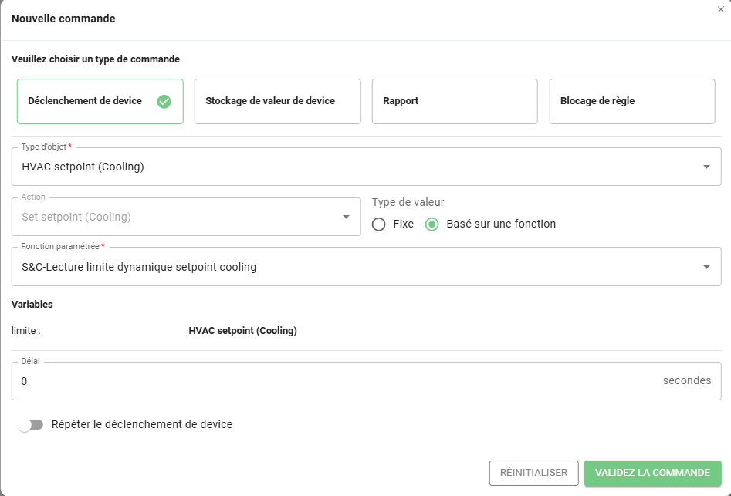Open the HVAC setpoint (Cooling) object type list
This screenshot has height=496, width=731.
[355, 167]
